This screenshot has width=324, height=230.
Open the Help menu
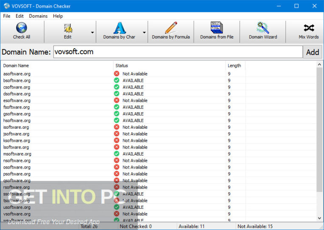(58, 16)
